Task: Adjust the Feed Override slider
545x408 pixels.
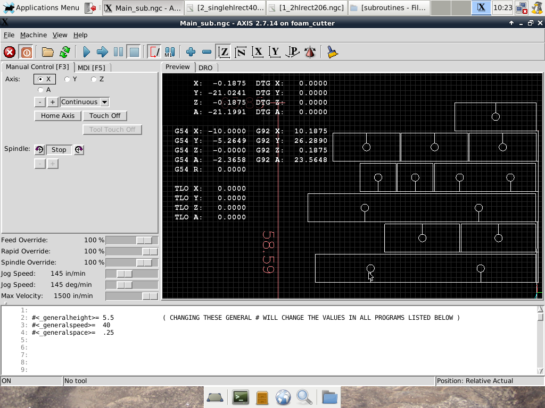Action: coord(144,241)
